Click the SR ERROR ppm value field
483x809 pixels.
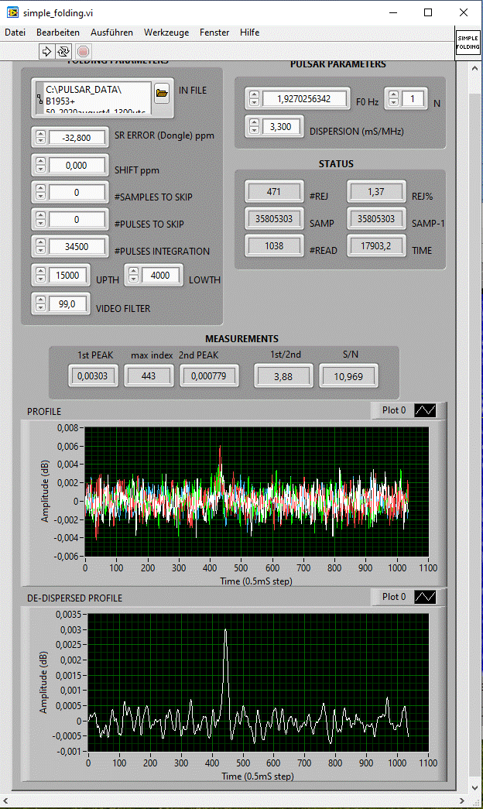[77, 138]
